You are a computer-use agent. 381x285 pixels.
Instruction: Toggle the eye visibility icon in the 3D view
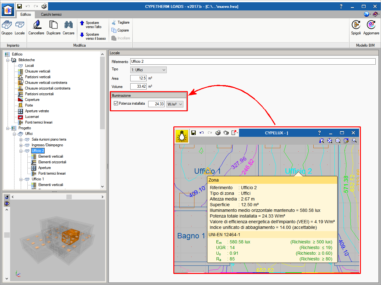pyautogui.click(x=7, y=204)
